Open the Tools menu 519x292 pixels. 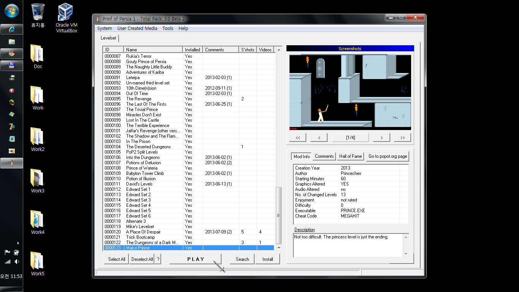pyautogui.click(x=168, y=28)
